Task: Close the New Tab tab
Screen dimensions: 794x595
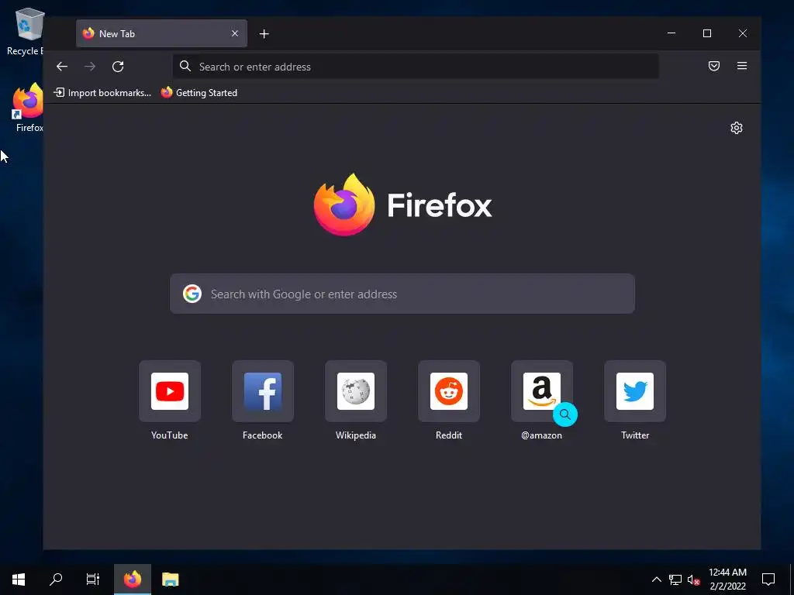Action: click(x=235, y=33)
